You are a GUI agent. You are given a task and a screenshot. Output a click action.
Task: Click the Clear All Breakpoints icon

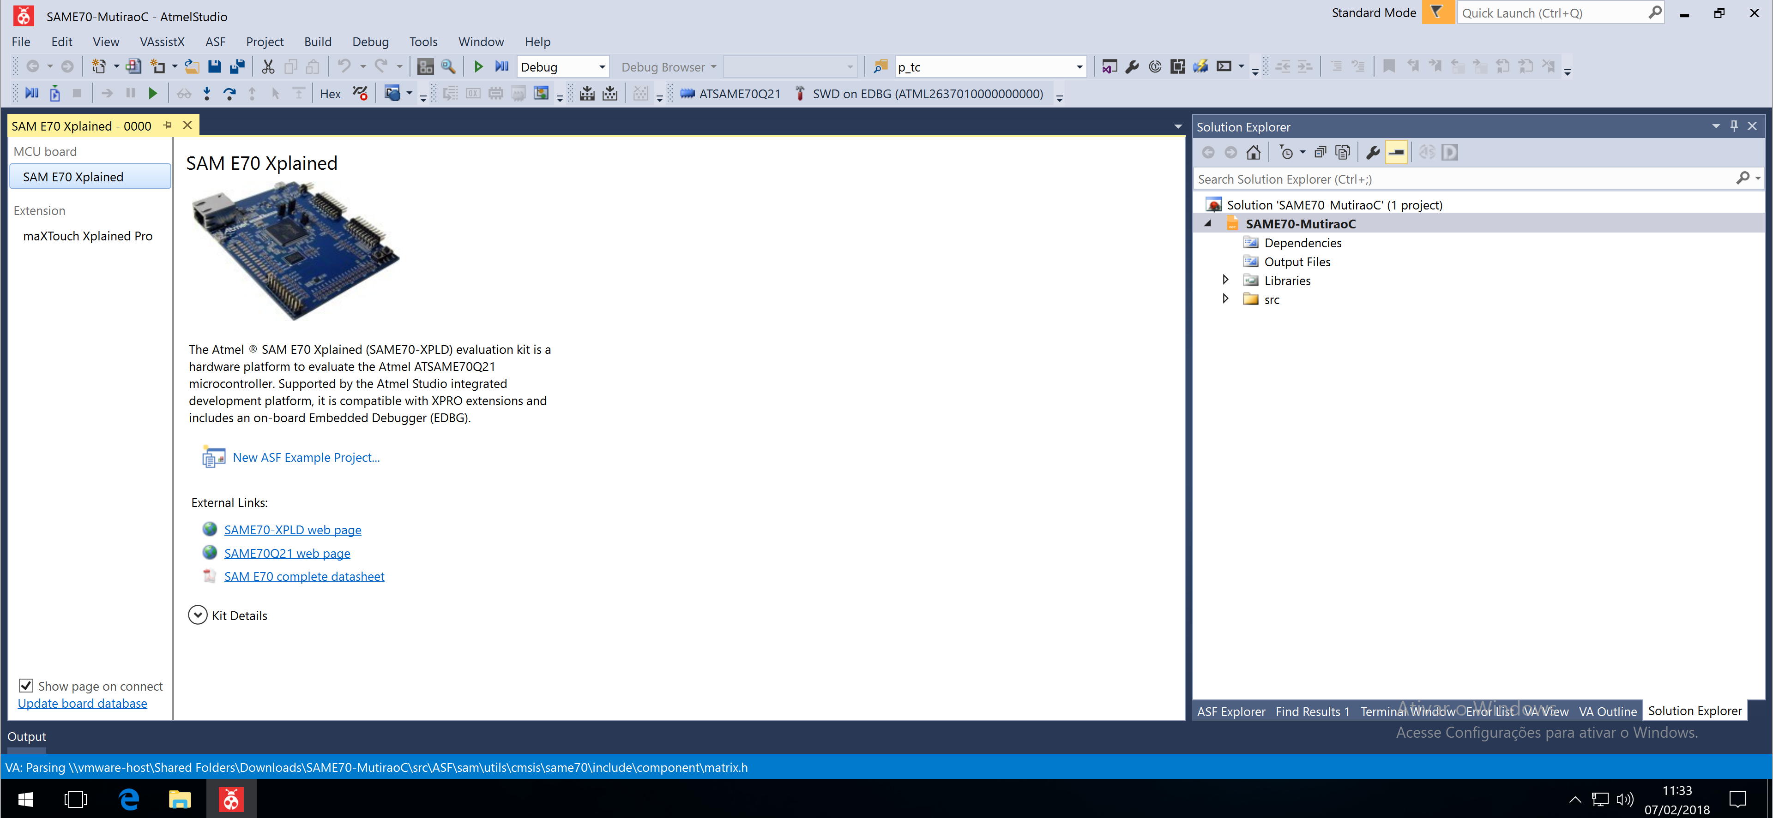pyautogui.click(x=359, y=94)
